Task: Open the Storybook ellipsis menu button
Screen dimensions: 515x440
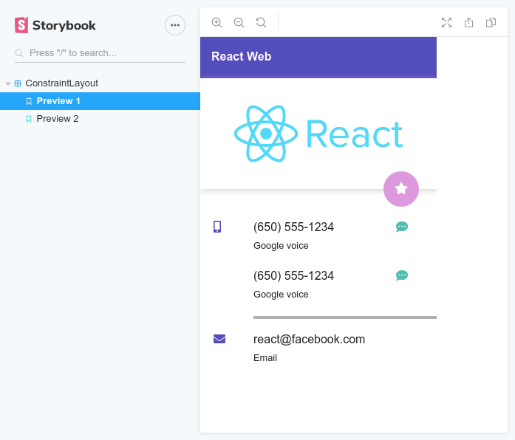Action: 175,25
